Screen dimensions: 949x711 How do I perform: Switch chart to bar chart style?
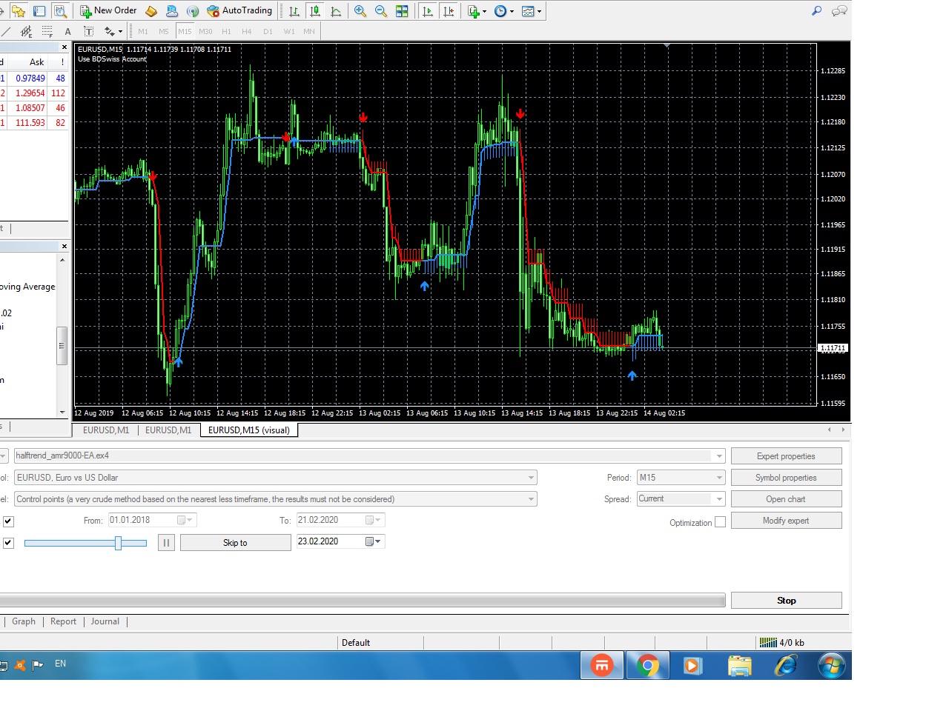[x=294, y=11]
